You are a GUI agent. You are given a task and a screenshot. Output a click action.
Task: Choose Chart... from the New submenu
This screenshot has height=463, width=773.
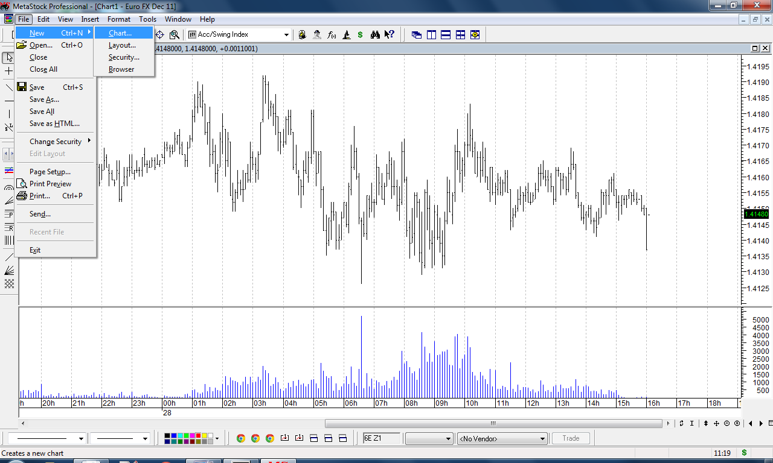[x=120, y=33]
